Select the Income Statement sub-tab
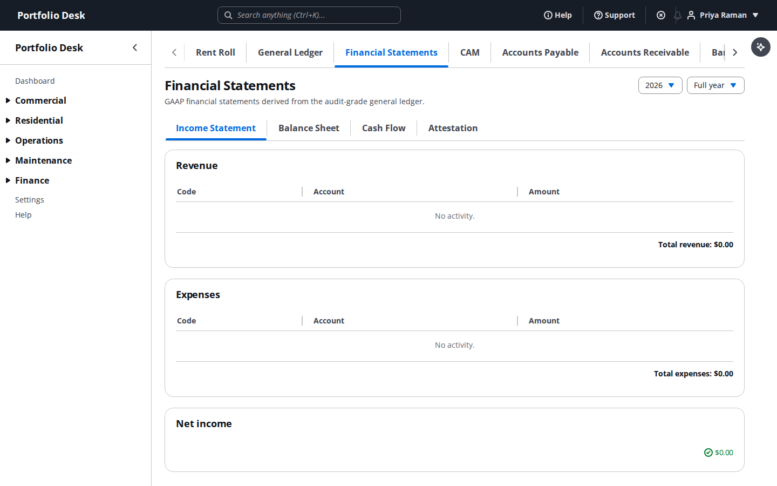The image size is (777, 486). pyautogui.click(x=216, y=128)
